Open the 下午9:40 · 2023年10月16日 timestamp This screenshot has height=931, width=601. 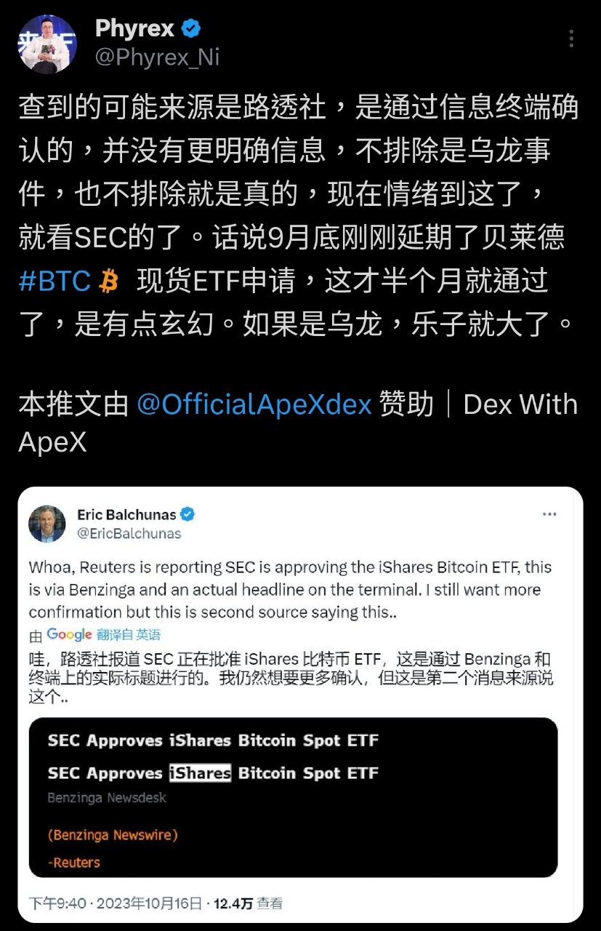pos(116,903)
